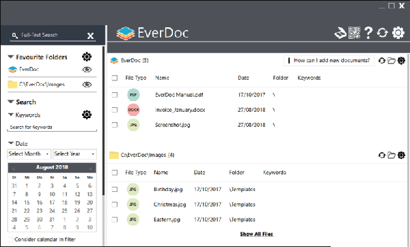This screenshot has height=247, width=410.
Task: Open the QR code icon in header
Action: click(x=354, y=33)
